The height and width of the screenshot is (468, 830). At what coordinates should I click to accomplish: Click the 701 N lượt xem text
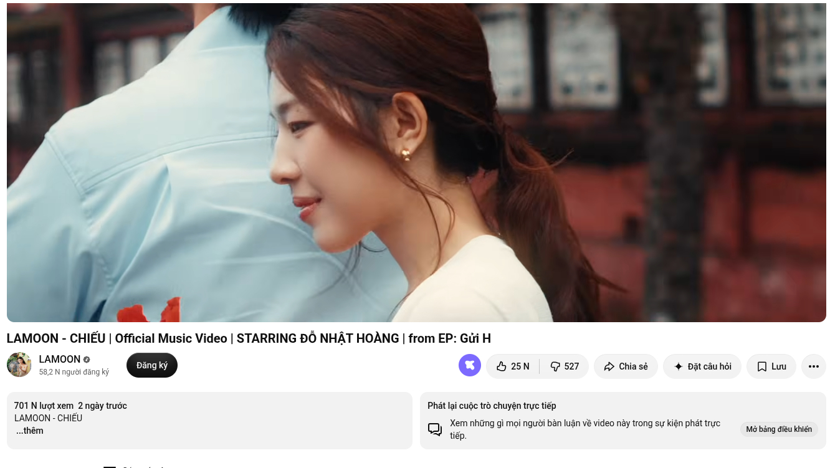pos(44,406)
